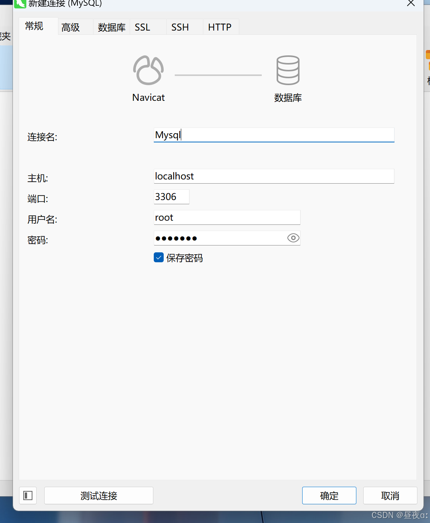
Task: Click the 端口 field showing 3306
Action: pos(171,197)
